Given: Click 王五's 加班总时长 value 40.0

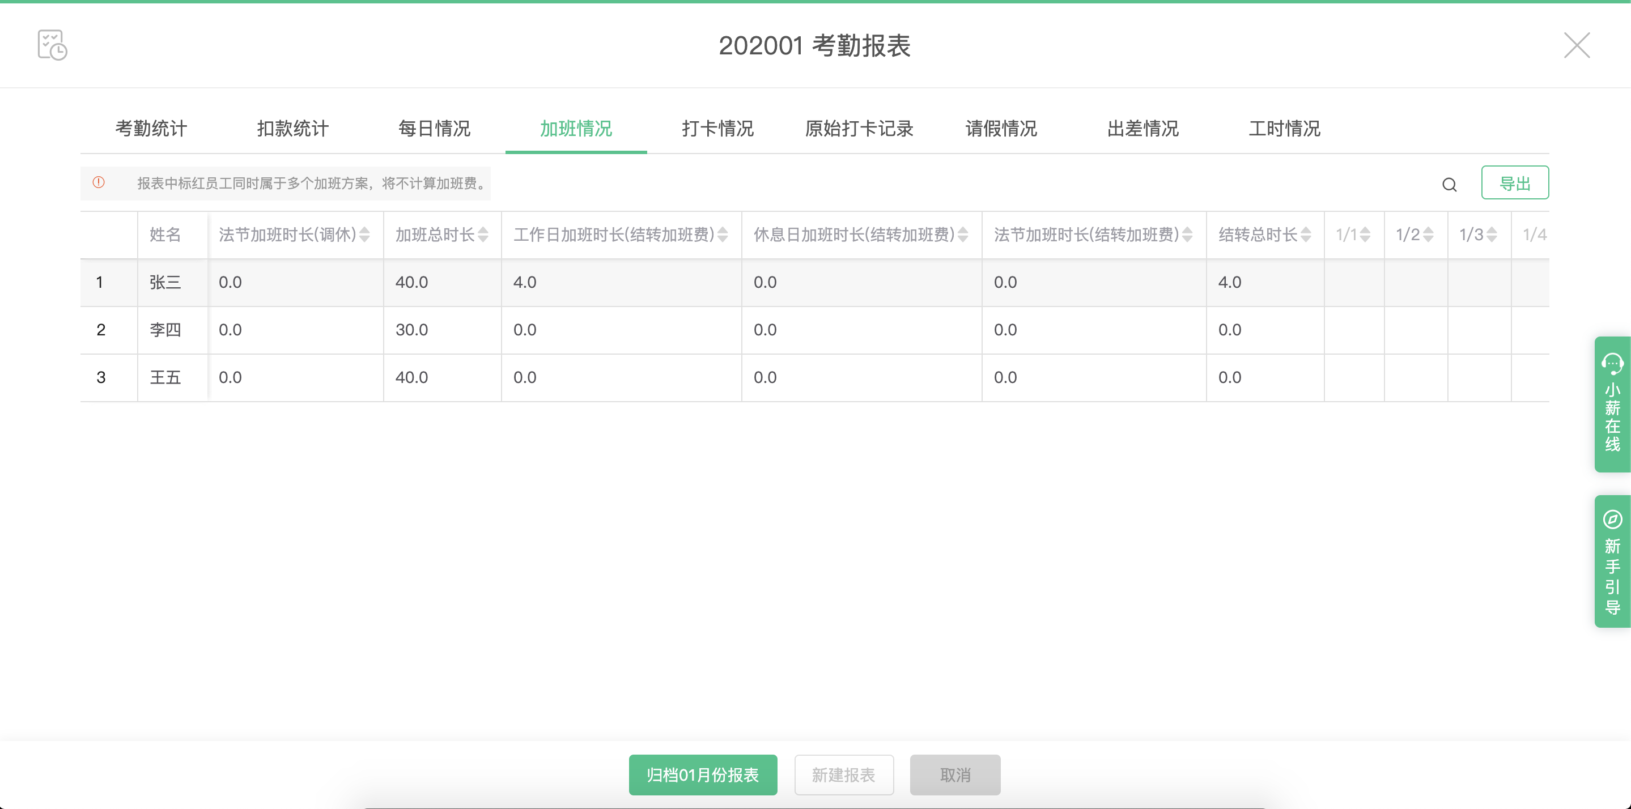Looking at the screenshot, I should (x=411, y=377).
